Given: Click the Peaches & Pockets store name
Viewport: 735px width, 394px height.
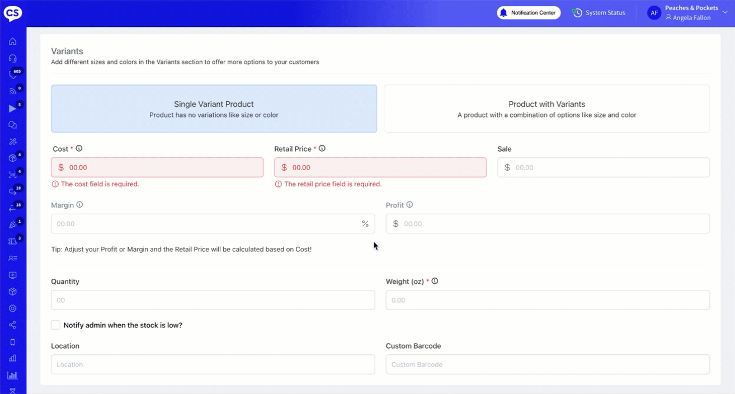Looking at the screenshot, I should pos(691,8).
